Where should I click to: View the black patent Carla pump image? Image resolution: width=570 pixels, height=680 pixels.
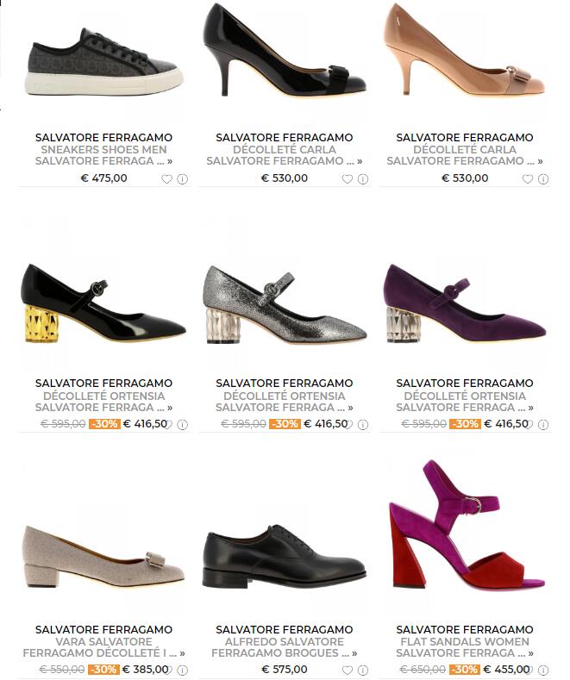pyautogui.click(x=284, y=50)
